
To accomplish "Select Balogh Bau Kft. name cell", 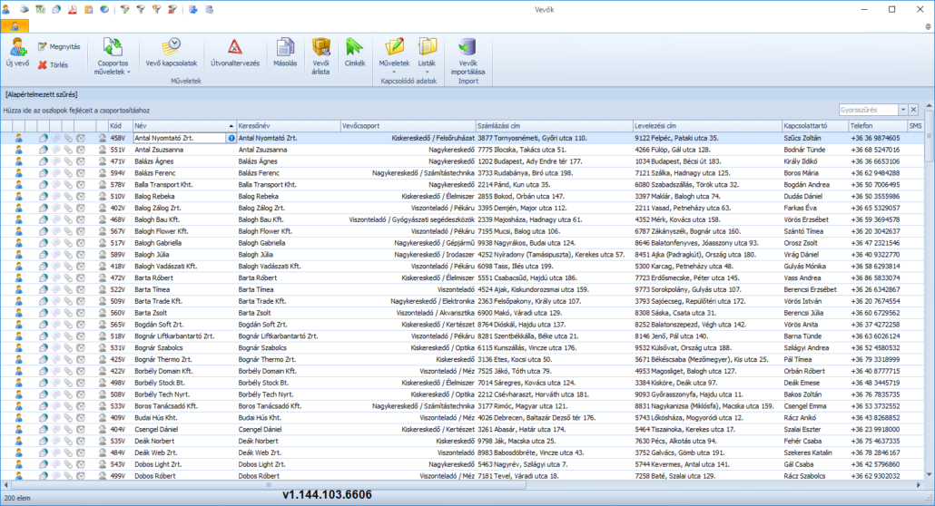I will point(184,219).
